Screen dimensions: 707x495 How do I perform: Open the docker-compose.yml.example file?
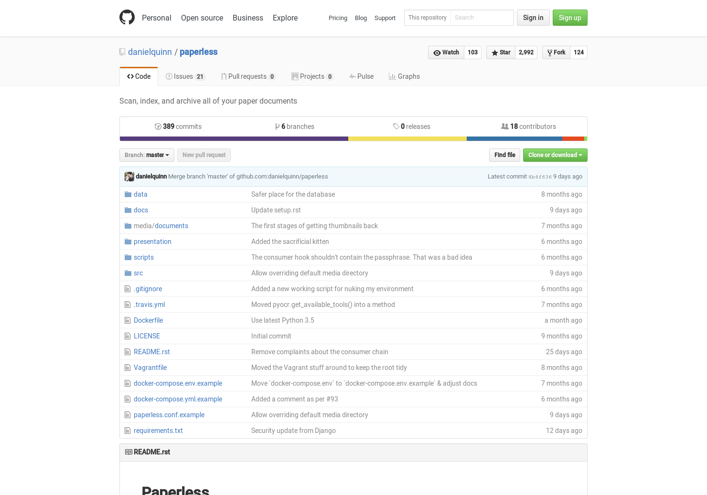178,399
